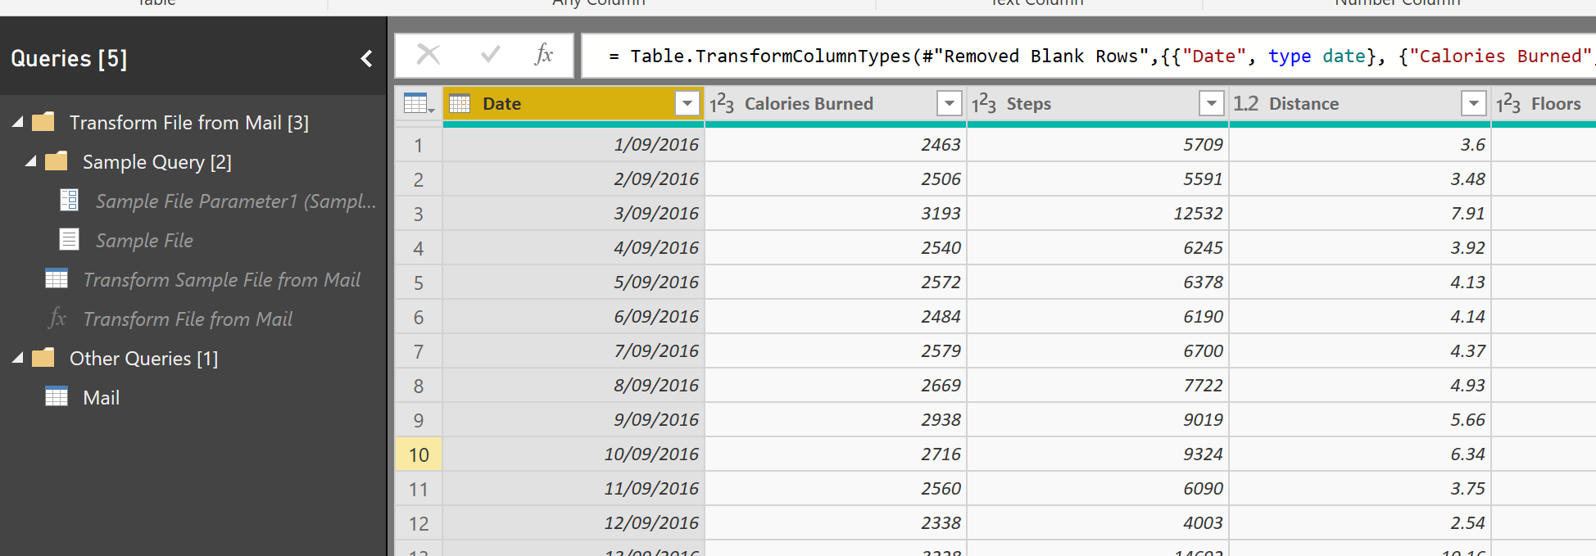This screenshot has height=556, width=1596.
Task: Change the Floors column data type icon
Action: click(1508, 104)
